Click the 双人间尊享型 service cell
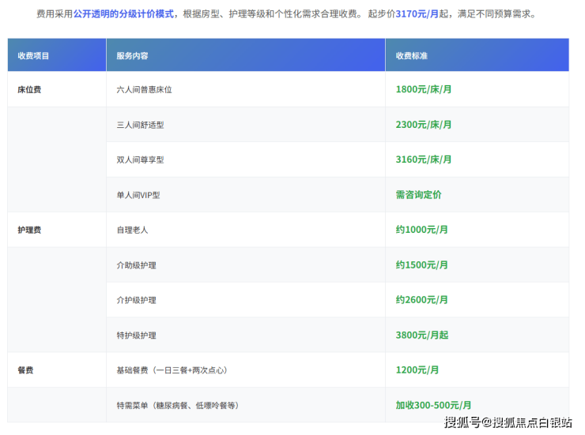The width and height of the screenshot is (585, 435). pyautogui.click(x=140, y=159)
